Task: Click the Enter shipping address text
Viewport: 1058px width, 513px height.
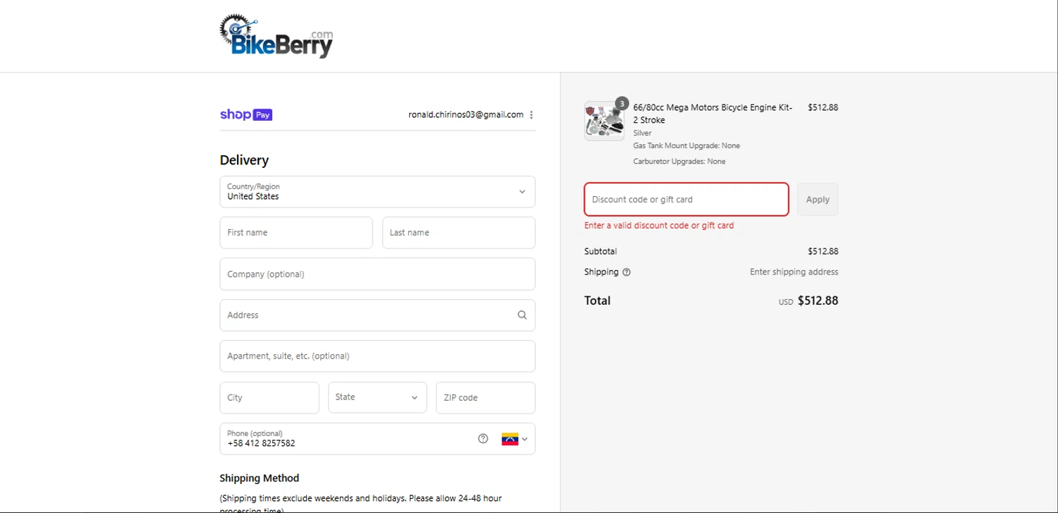Action: (794, 272)
